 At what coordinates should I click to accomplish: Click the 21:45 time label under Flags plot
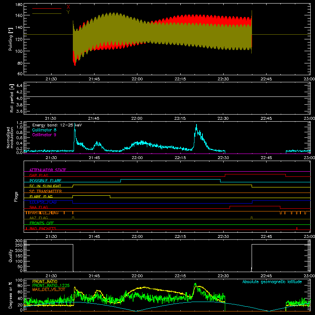[94, 237]
